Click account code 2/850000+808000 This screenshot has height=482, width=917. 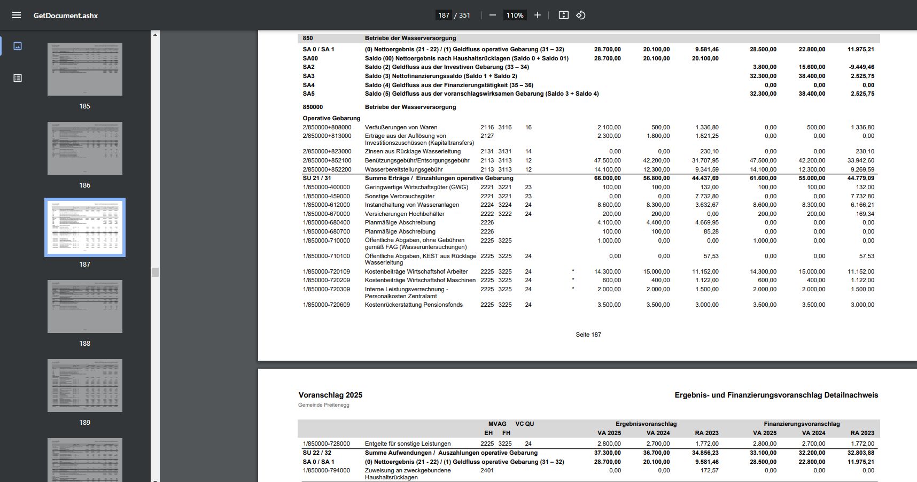point(327,127)
